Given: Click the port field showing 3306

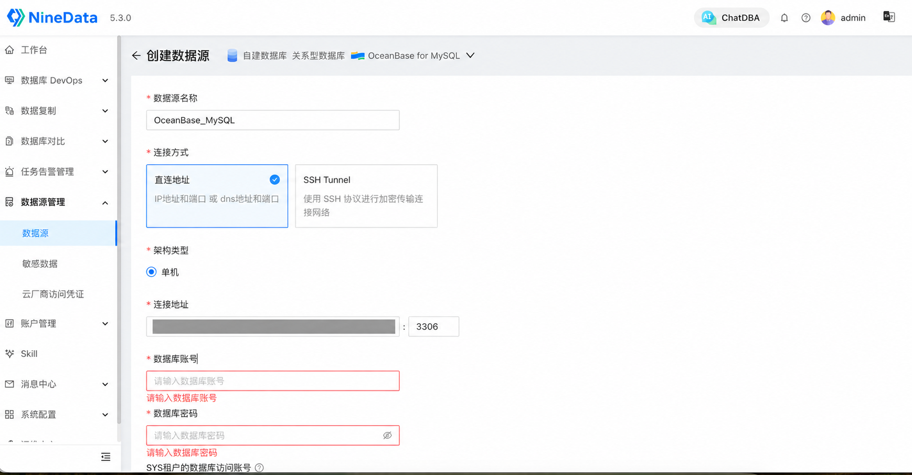Looking at the screenshot, I should [x=433, y=326].
